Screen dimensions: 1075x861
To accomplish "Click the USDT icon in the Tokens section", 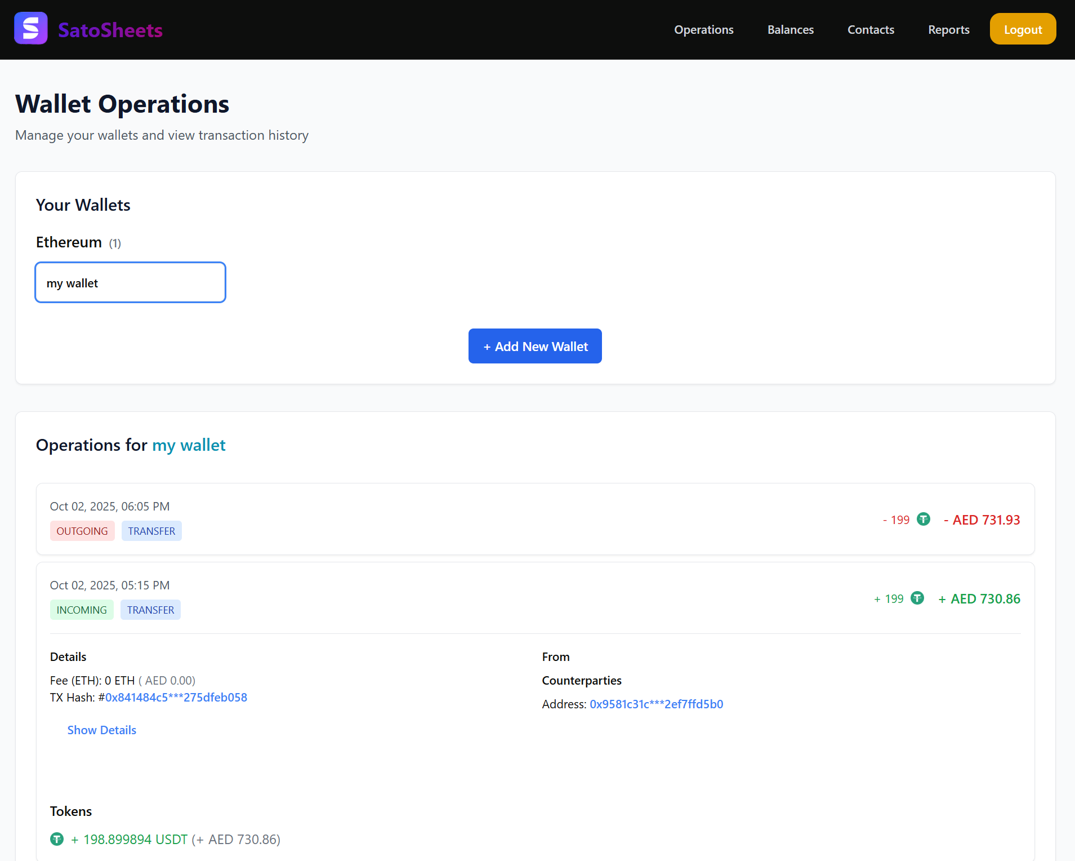I will [x=56, y=839].
